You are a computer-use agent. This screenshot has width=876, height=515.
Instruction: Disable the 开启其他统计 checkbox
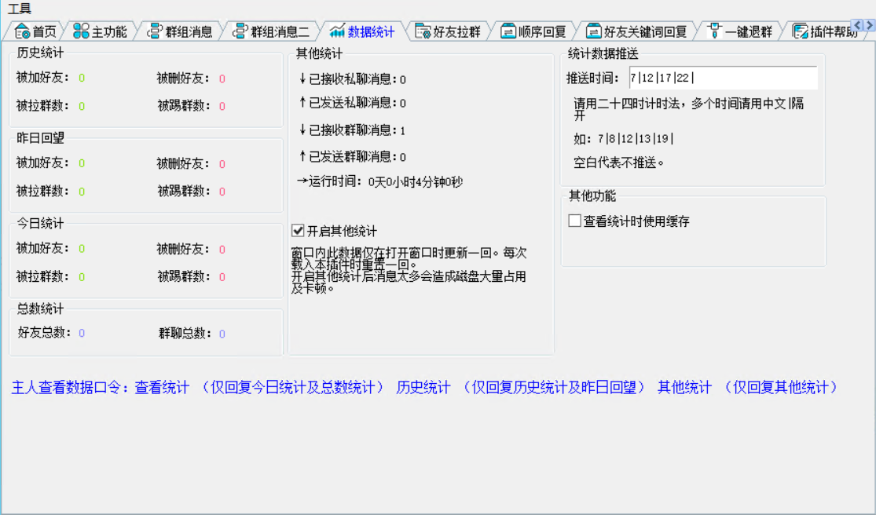tap(297, 231)
